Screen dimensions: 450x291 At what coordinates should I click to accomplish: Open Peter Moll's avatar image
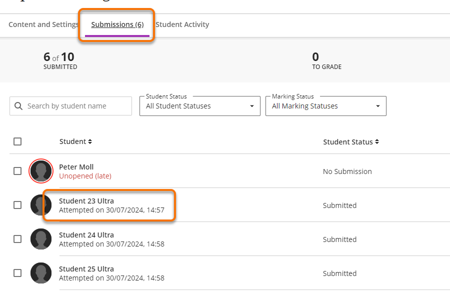[x=41, y=171]
